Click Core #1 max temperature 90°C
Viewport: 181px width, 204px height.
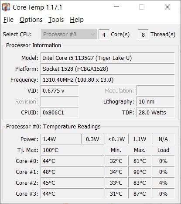click(140, 172)
